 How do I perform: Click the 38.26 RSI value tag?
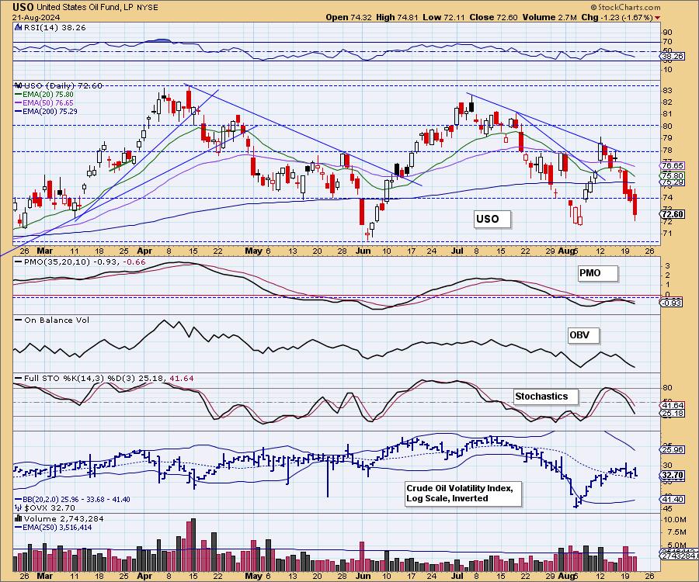point(673,57)
